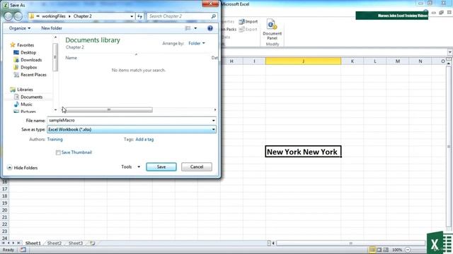This screenshot has width=453, height=254.
Task: Switch to the Sheet1 tab
Action: point(33,243)
